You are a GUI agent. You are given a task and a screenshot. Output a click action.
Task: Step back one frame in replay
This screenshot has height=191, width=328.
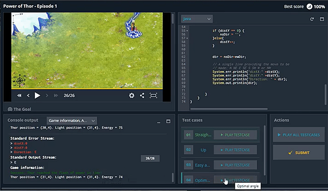coord(28,95)
